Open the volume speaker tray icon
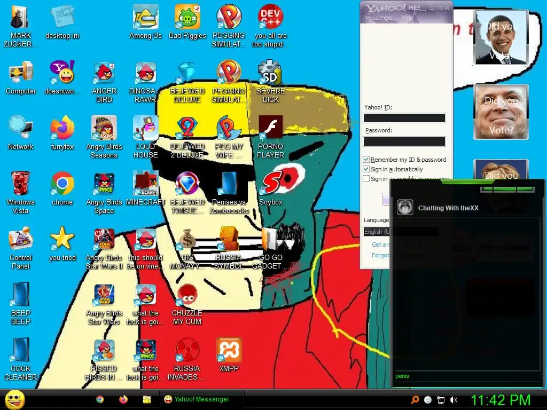The height and width of the screenshot is (410, 547). [x=454, y=400]
